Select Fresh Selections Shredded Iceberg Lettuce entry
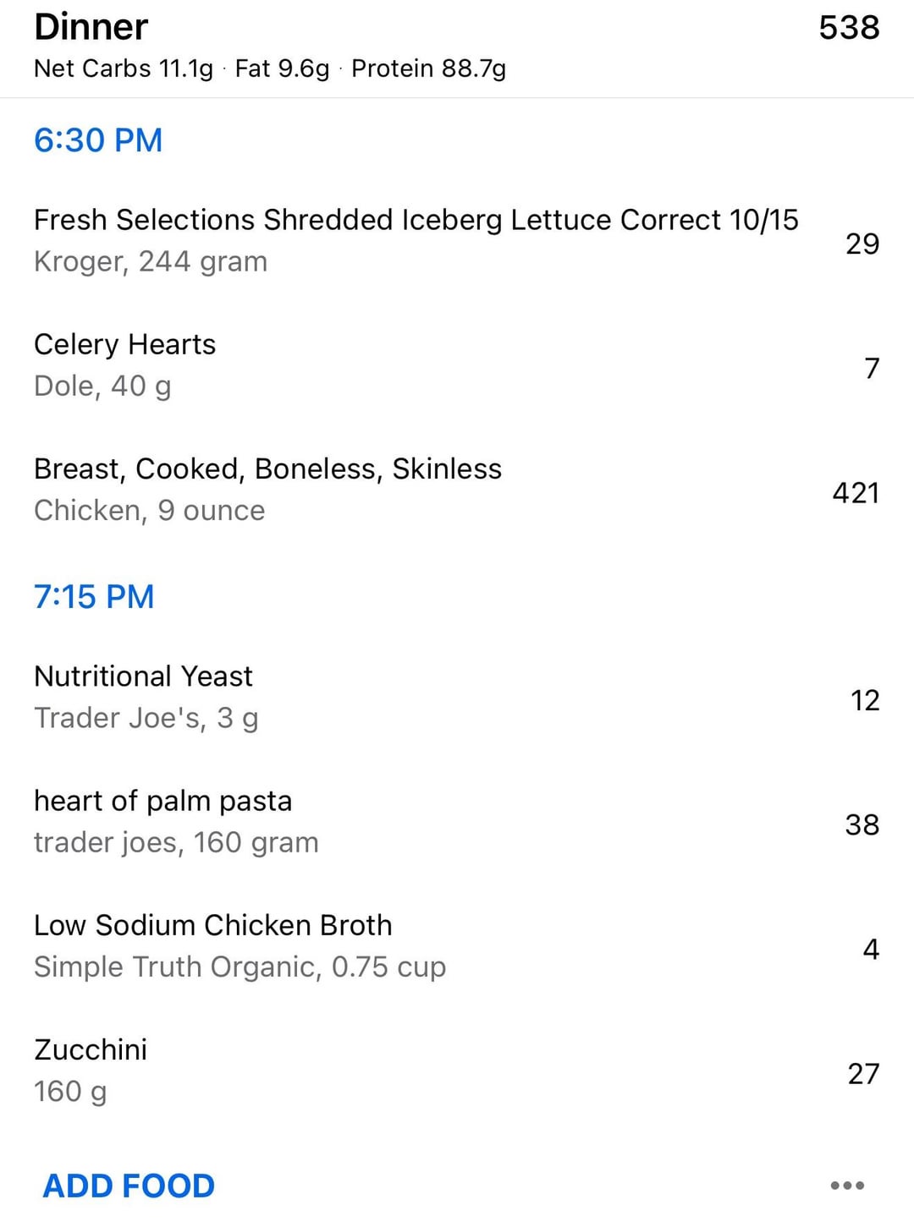This screenshot has height=1227, width=914. click(x=457, y=240)
